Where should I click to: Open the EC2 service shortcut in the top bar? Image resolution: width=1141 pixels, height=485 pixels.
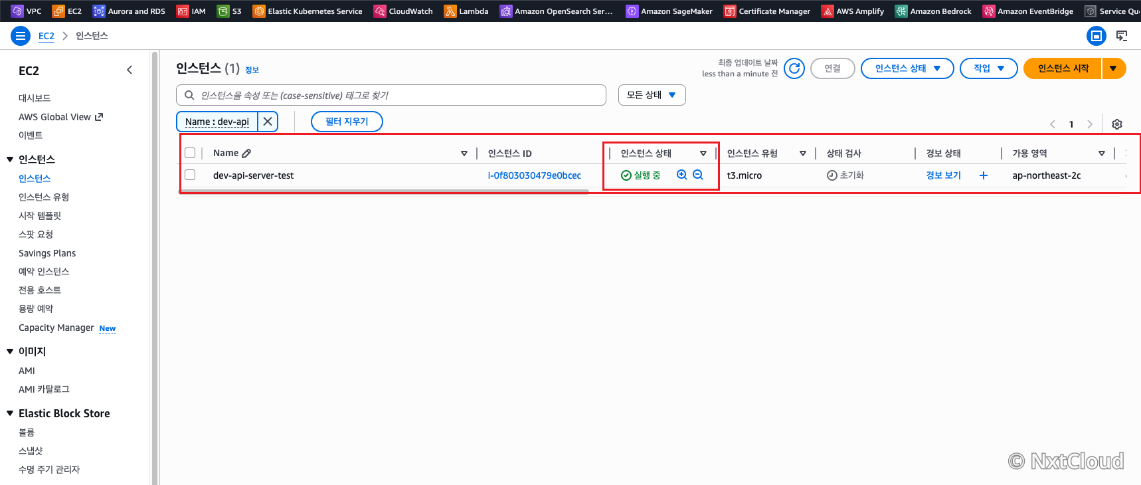[67, 11]
